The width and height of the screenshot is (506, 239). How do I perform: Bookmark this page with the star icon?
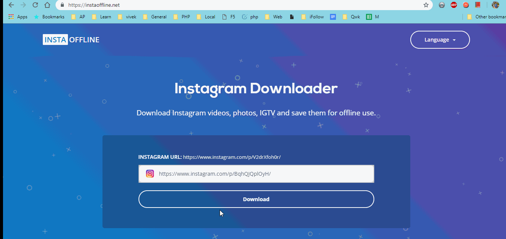pyautogui.click(x=426, y=5)
